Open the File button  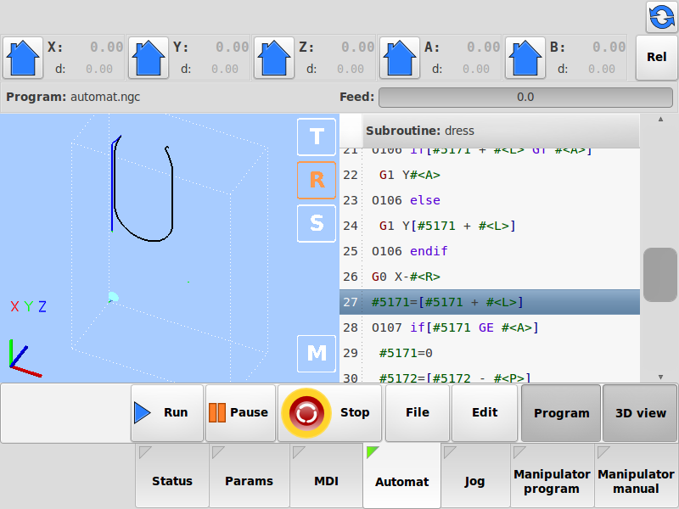point(418,413)
